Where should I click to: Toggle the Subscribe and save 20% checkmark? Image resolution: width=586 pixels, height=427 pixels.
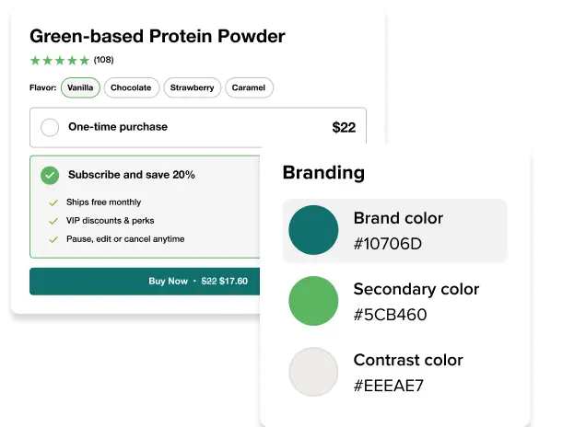[50, 174]
